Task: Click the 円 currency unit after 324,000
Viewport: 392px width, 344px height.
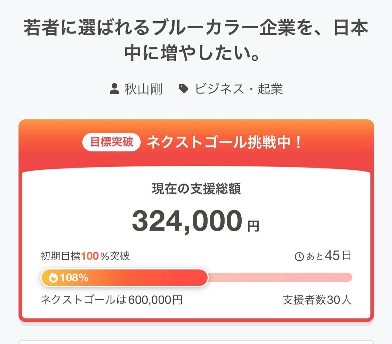Action: click(253, 226)
